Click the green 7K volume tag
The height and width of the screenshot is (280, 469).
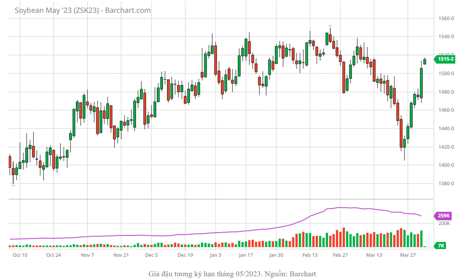(x=440, y=246)
